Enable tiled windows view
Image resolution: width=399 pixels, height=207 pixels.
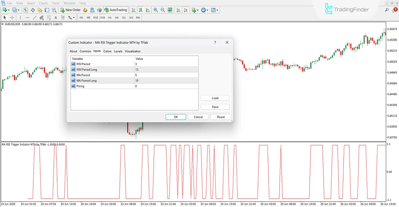(170, 10)
